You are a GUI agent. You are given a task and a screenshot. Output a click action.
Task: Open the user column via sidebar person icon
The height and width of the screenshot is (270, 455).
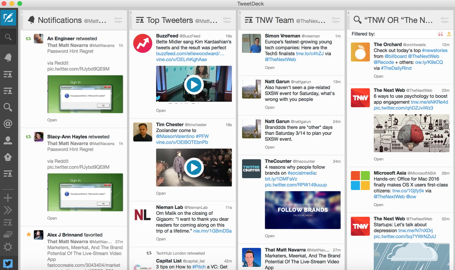pyautogui.click(x=8, y=140)
